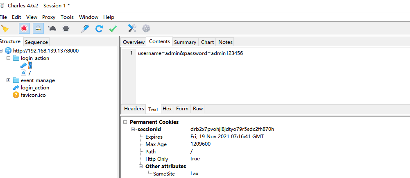Select the Contents tab
Screen dimensions: 410x178
tap(159, 41)
